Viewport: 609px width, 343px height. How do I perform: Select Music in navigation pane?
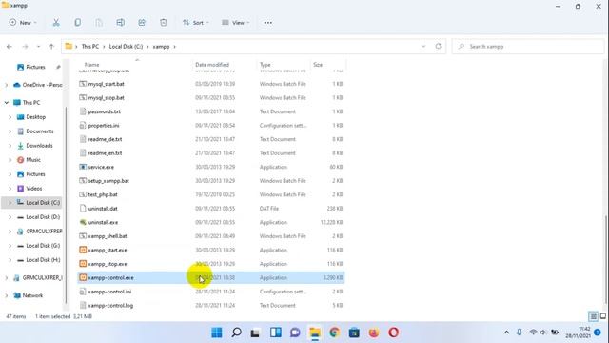pos(33,160)
